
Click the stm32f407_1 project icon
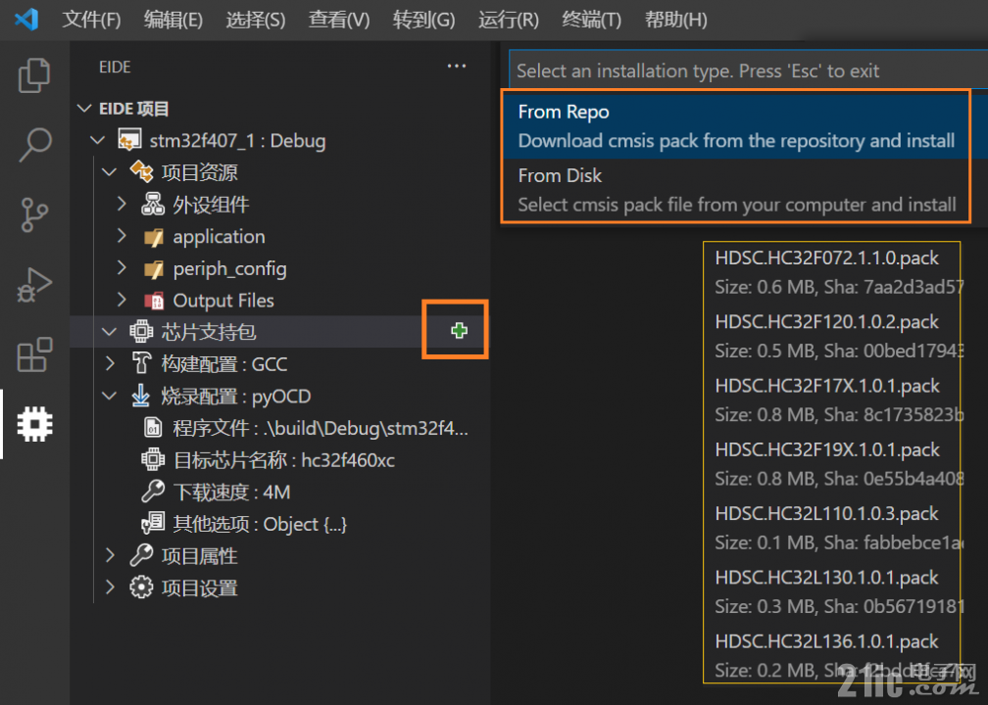tap(129, 140)
